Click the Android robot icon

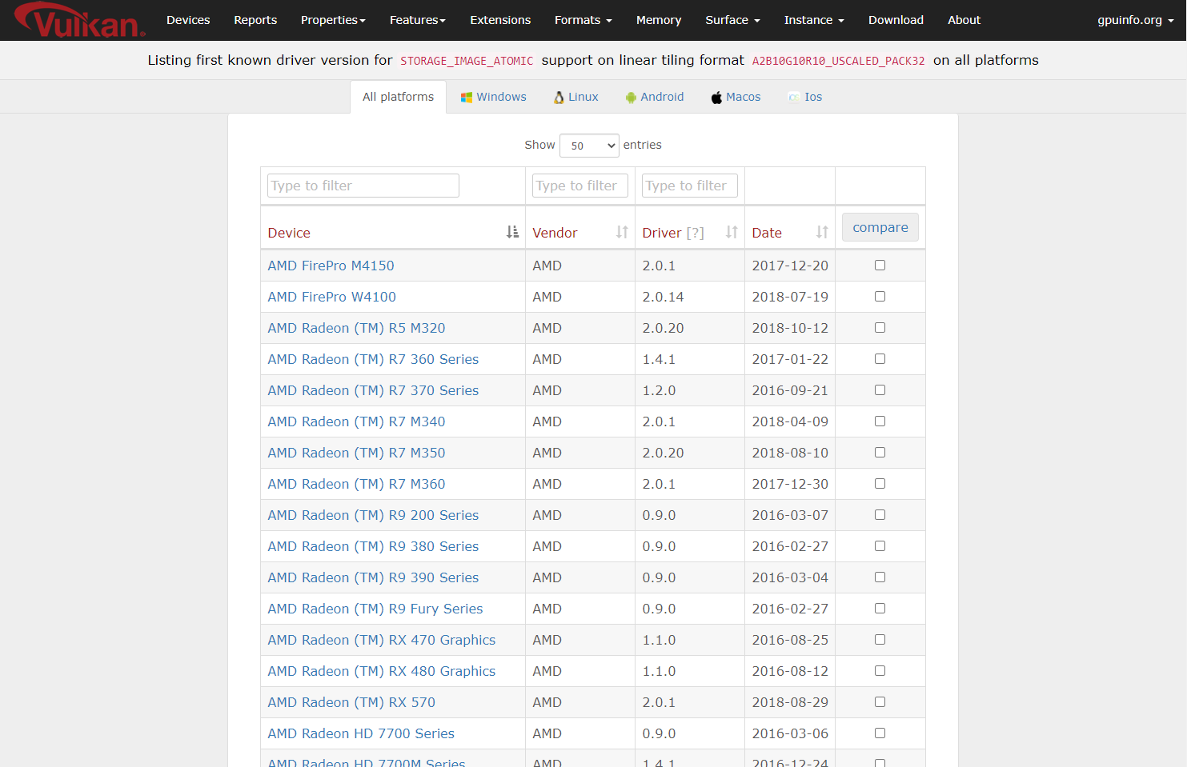[x=631, y=98]
